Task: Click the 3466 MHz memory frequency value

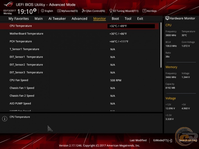Action: tap(171, 77)
